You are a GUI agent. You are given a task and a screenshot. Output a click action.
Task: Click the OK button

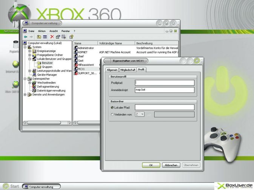click(151, 165)
